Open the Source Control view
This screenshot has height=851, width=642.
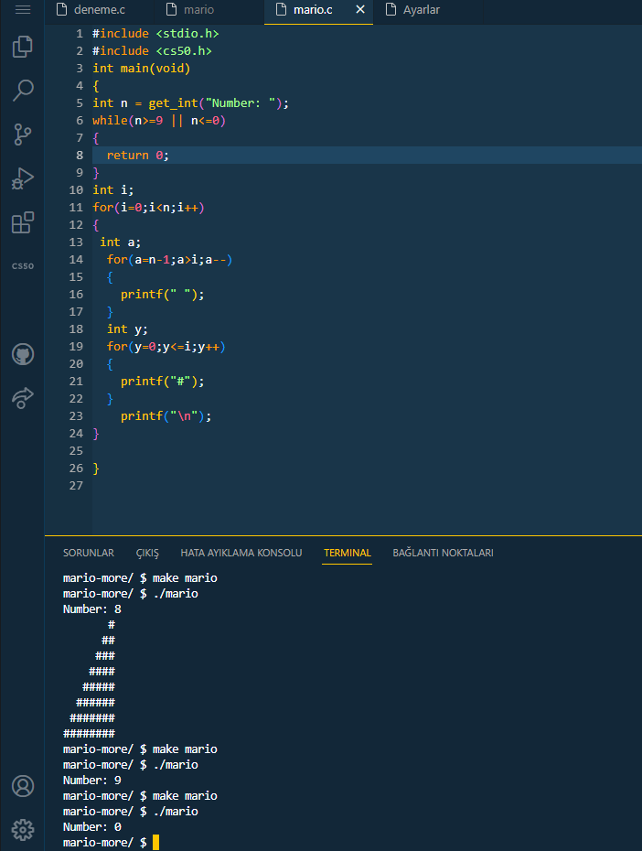click(x=23, y=134)
